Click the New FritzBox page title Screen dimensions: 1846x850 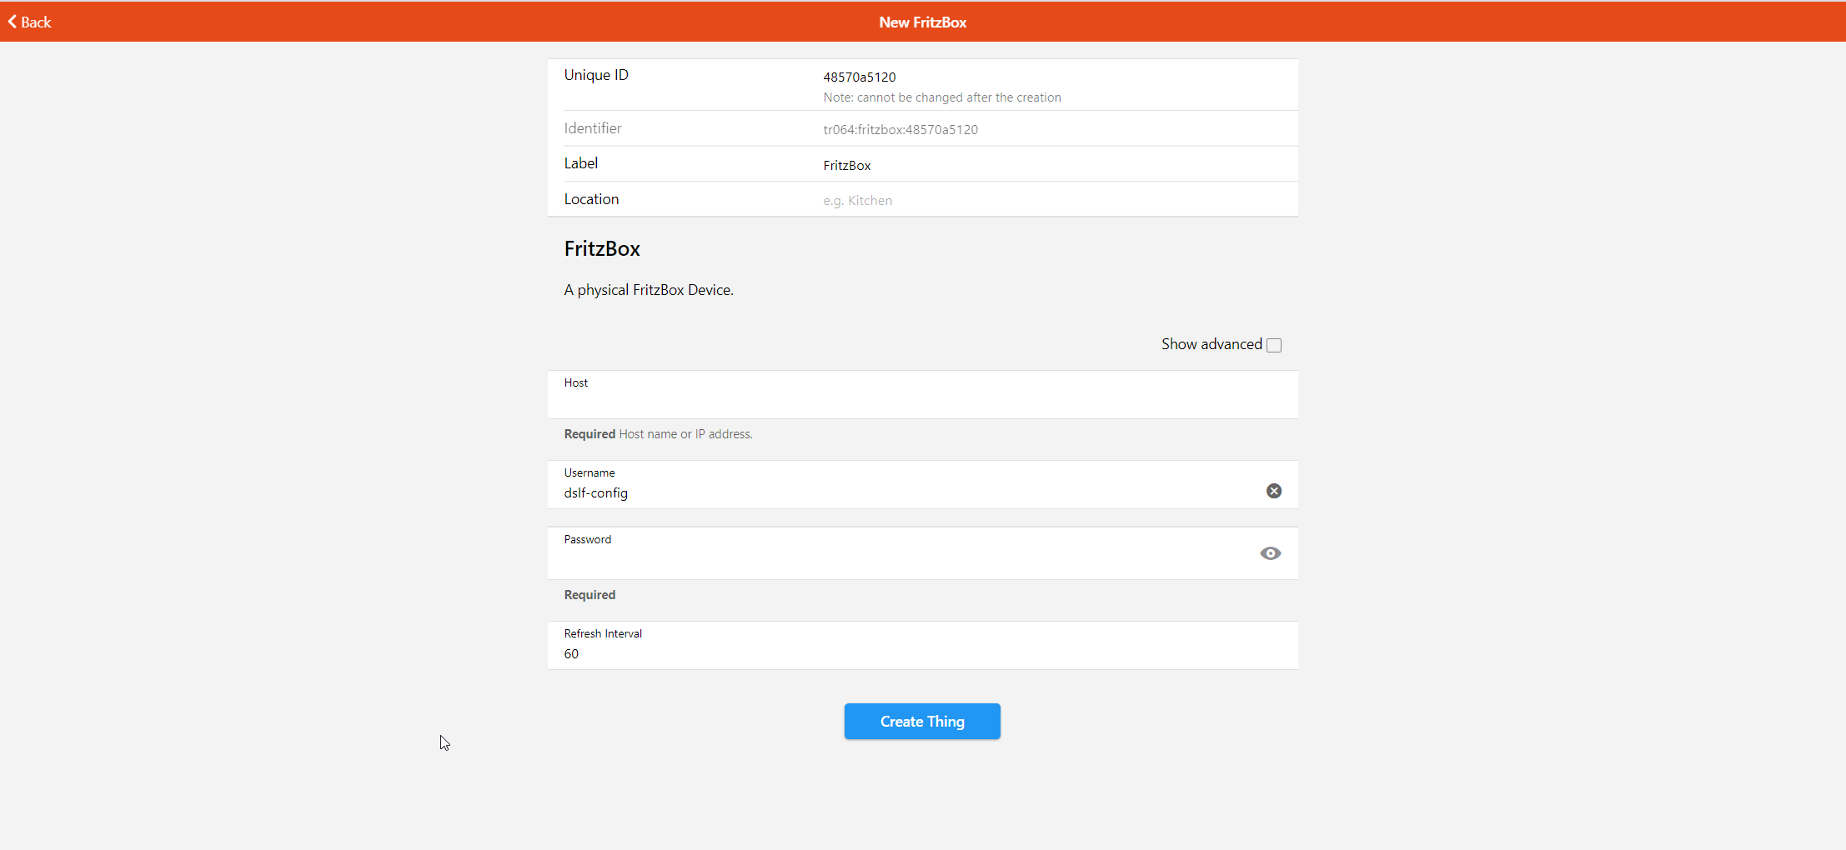click(x=922, y=22)
